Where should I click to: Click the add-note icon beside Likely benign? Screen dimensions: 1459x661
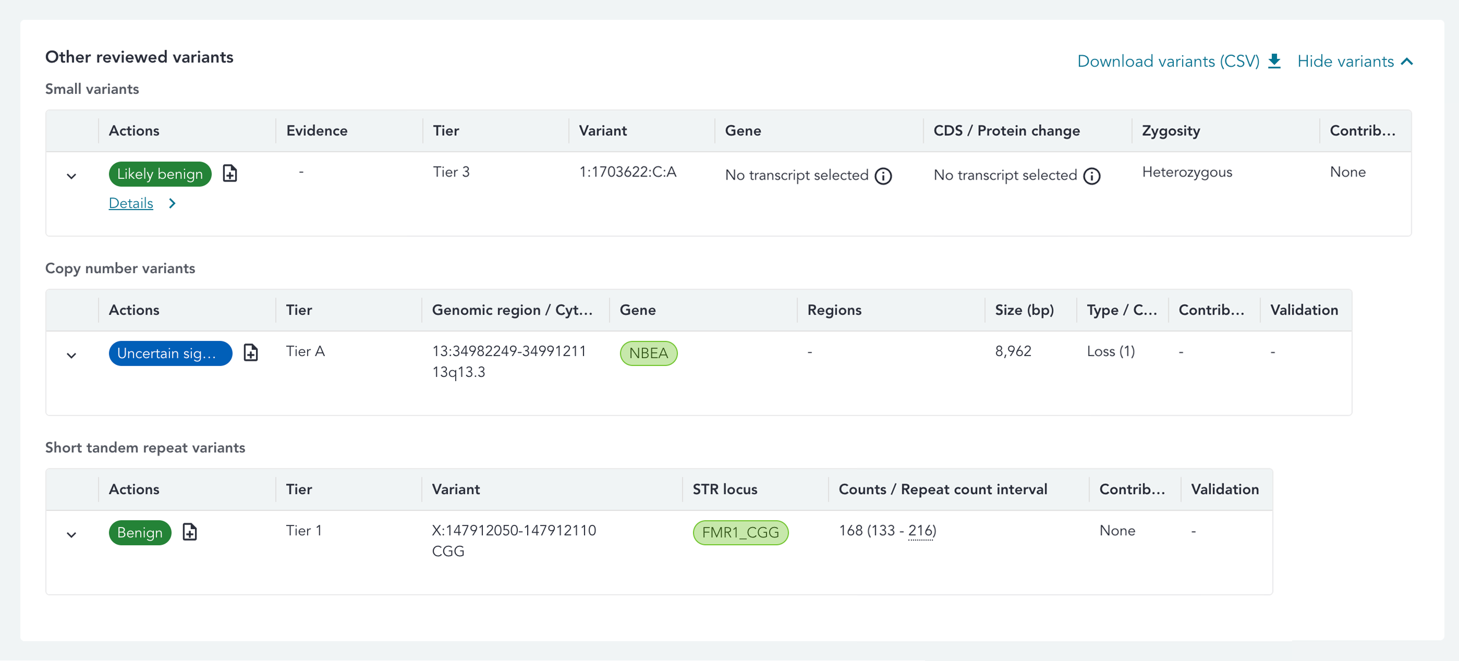pos(229,173)
